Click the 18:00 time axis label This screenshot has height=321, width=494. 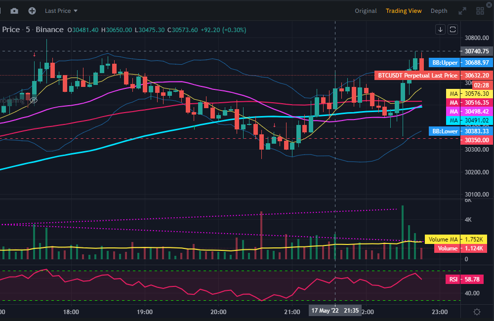[x=71, y=312]
